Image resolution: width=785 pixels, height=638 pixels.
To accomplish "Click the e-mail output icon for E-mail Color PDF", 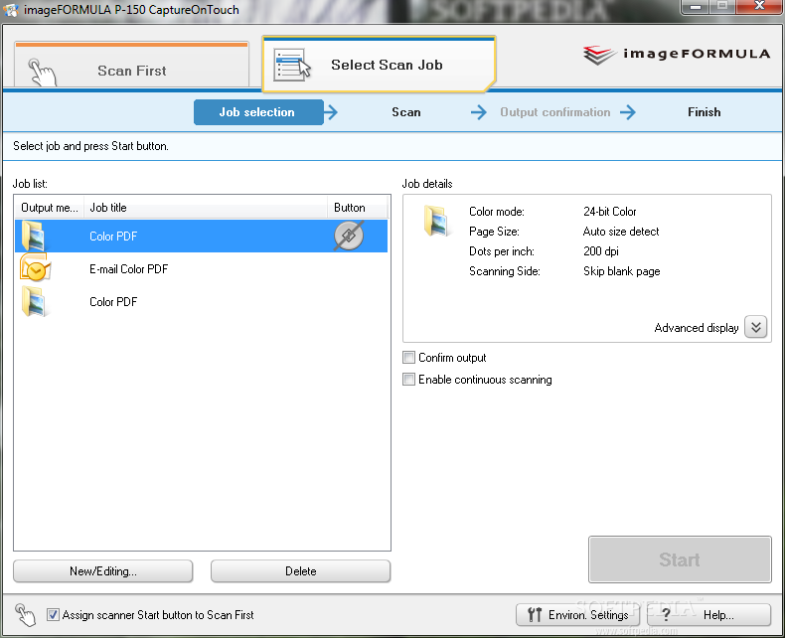I will click(x=35, y=268).
